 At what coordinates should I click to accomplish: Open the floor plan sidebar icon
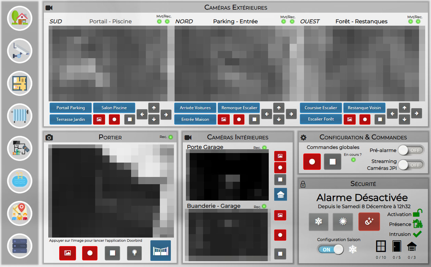20,83
